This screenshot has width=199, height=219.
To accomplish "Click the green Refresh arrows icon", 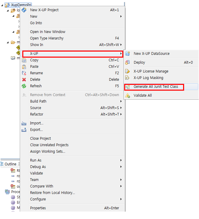I will pyautogui.click(x=24, y=86).
